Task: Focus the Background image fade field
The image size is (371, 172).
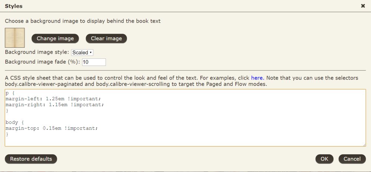Action: [94, 62]
